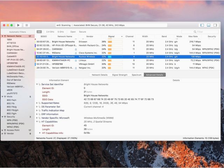The width and height of the screenshot is (224, 168).
Task: Click the filter icon beside Mode
Action: pos(5,97)
